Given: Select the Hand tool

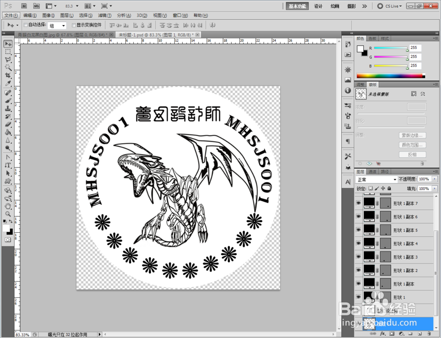Looking at the screenshot, I should (8, 207).
